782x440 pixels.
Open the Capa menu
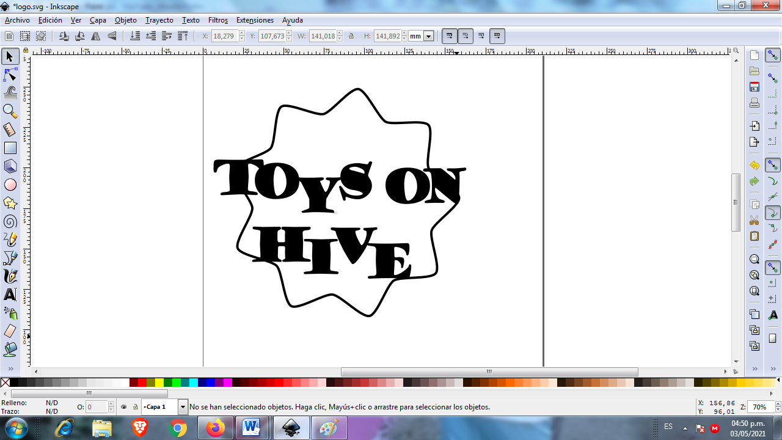[98, 20]
